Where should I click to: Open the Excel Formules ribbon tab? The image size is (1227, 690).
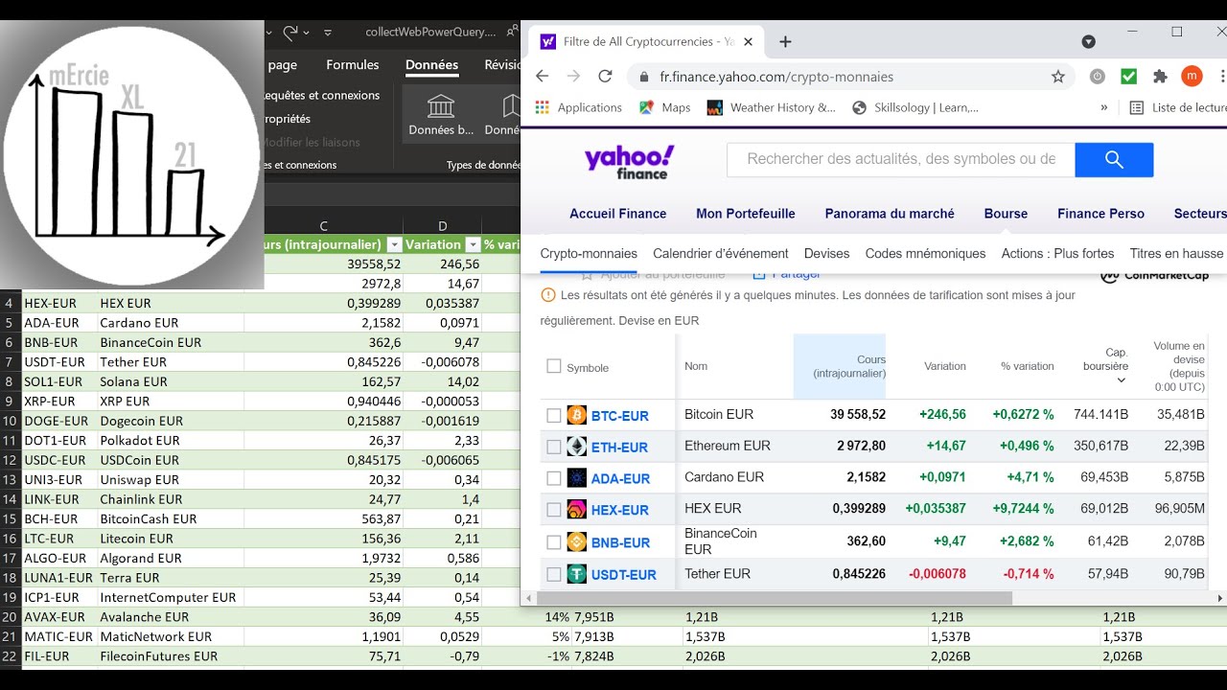353,65
